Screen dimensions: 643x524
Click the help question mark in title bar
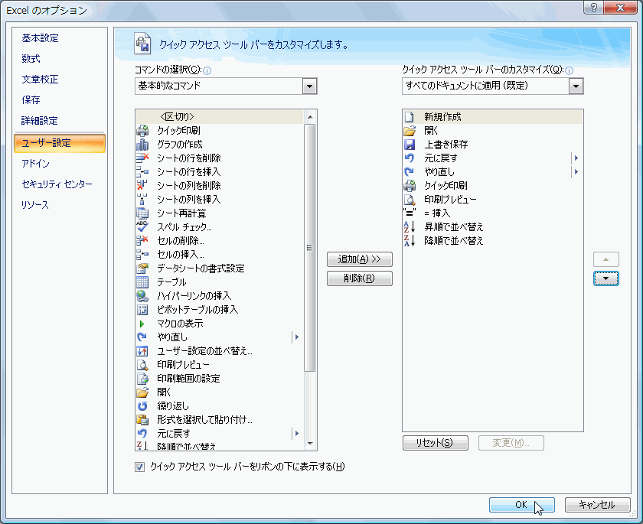click(x=594, y=8)
